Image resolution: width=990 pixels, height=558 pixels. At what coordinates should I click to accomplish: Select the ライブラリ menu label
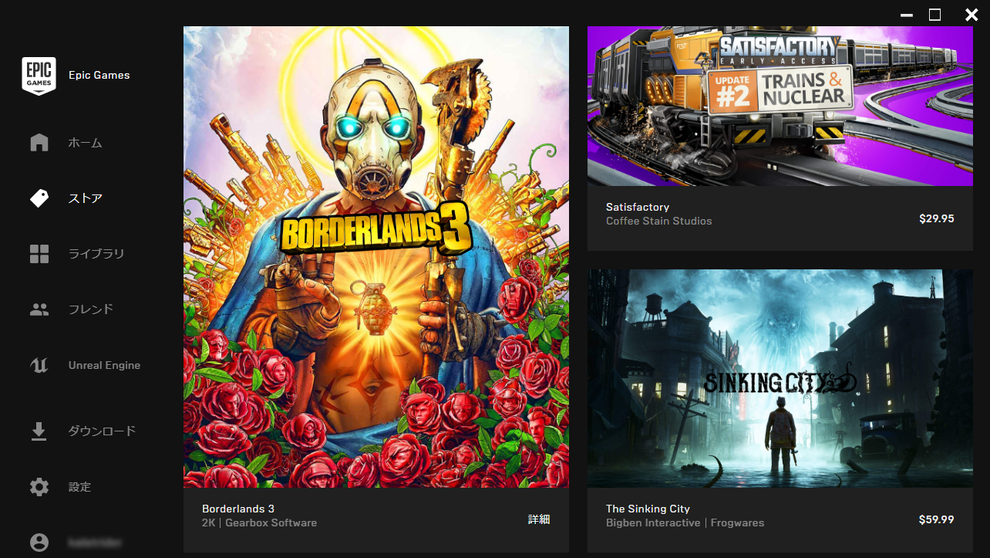pyautogui.click(x=96, y=254)
